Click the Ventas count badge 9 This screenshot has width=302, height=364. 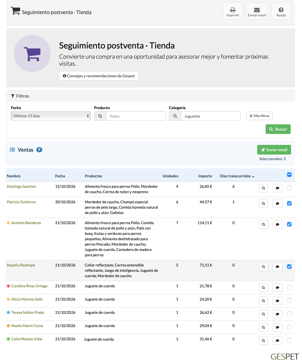39,150
